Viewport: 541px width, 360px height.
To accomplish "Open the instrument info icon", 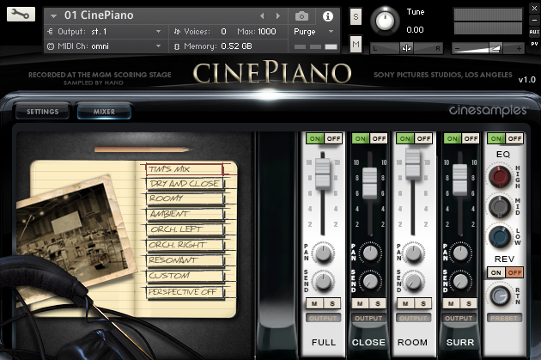I will click(328, 15).
